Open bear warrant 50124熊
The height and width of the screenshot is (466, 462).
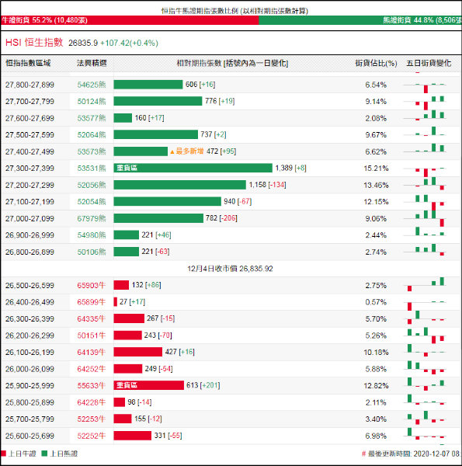pos(92,101)
